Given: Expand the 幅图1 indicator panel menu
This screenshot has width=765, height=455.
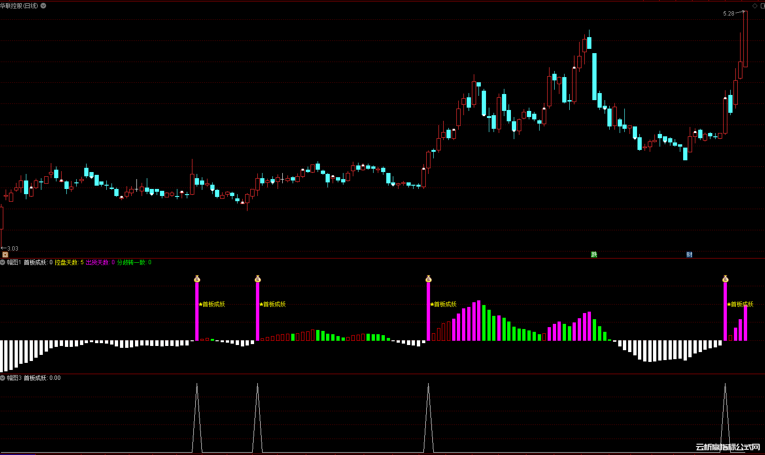Looking at the screenshot, I should pyautogui.click(x=3, y=262).
